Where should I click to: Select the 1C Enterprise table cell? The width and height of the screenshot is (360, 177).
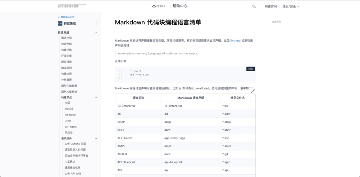click(x=138, y=106)
